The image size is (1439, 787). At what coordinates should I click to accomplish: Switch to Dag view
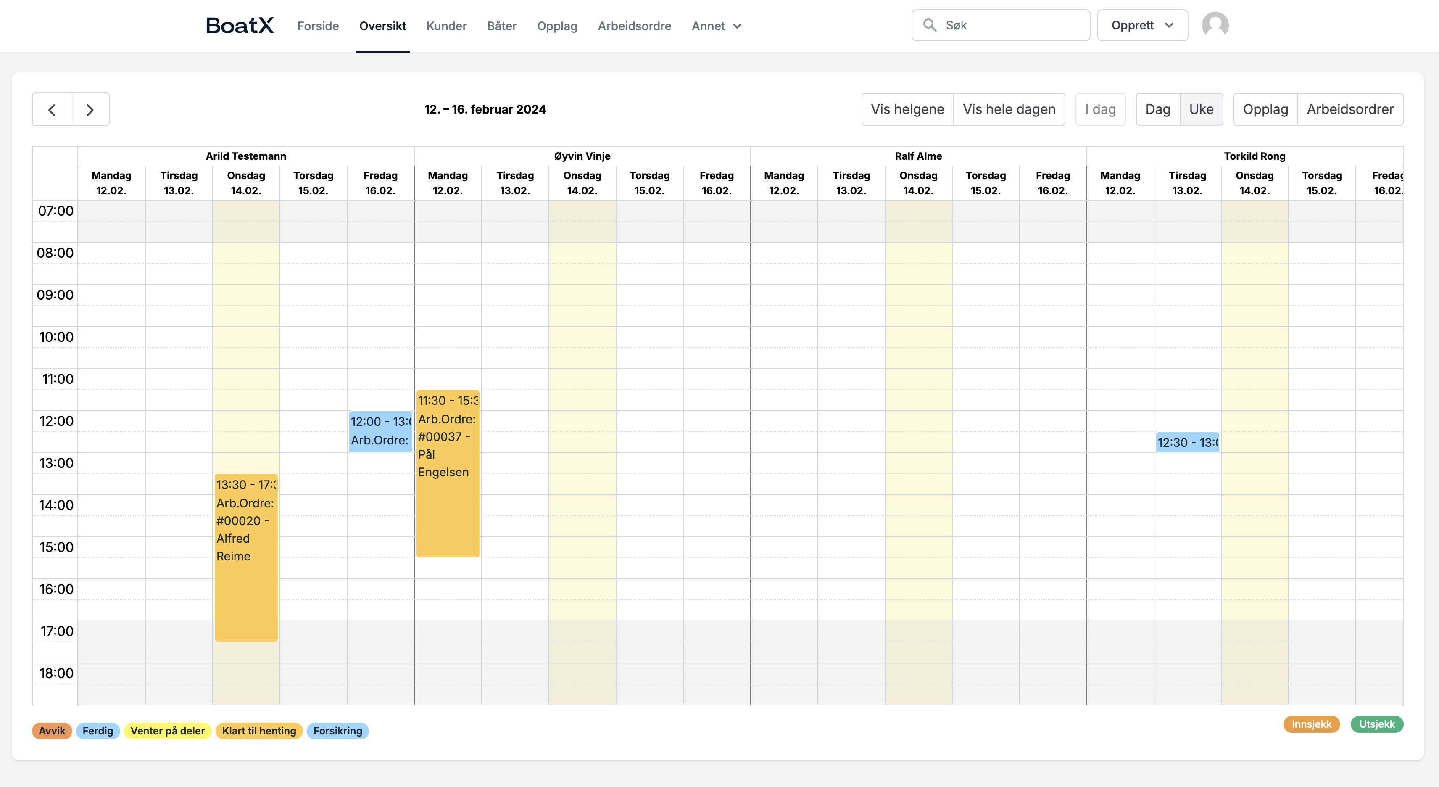(1157, 110)
